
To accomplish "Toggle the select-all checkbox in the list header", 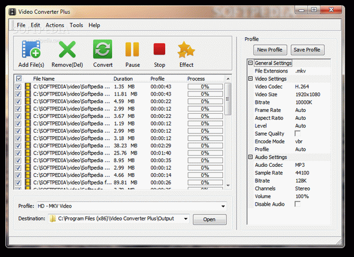I will pos(19,78).
